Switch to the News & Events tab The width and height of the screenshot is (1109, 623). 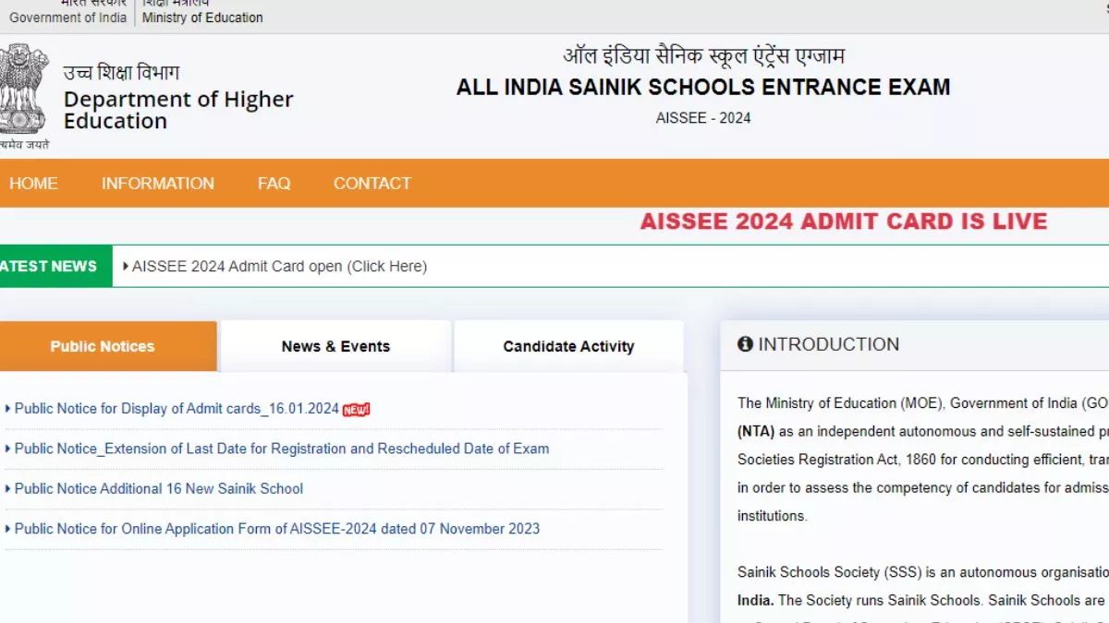point(335,346)
